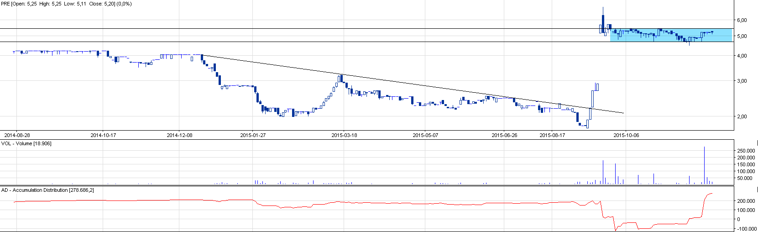The height and width of the screenshot is (232, 758).
Task: Click the 2015-03-18 date axis label
Action: [344, 135]
